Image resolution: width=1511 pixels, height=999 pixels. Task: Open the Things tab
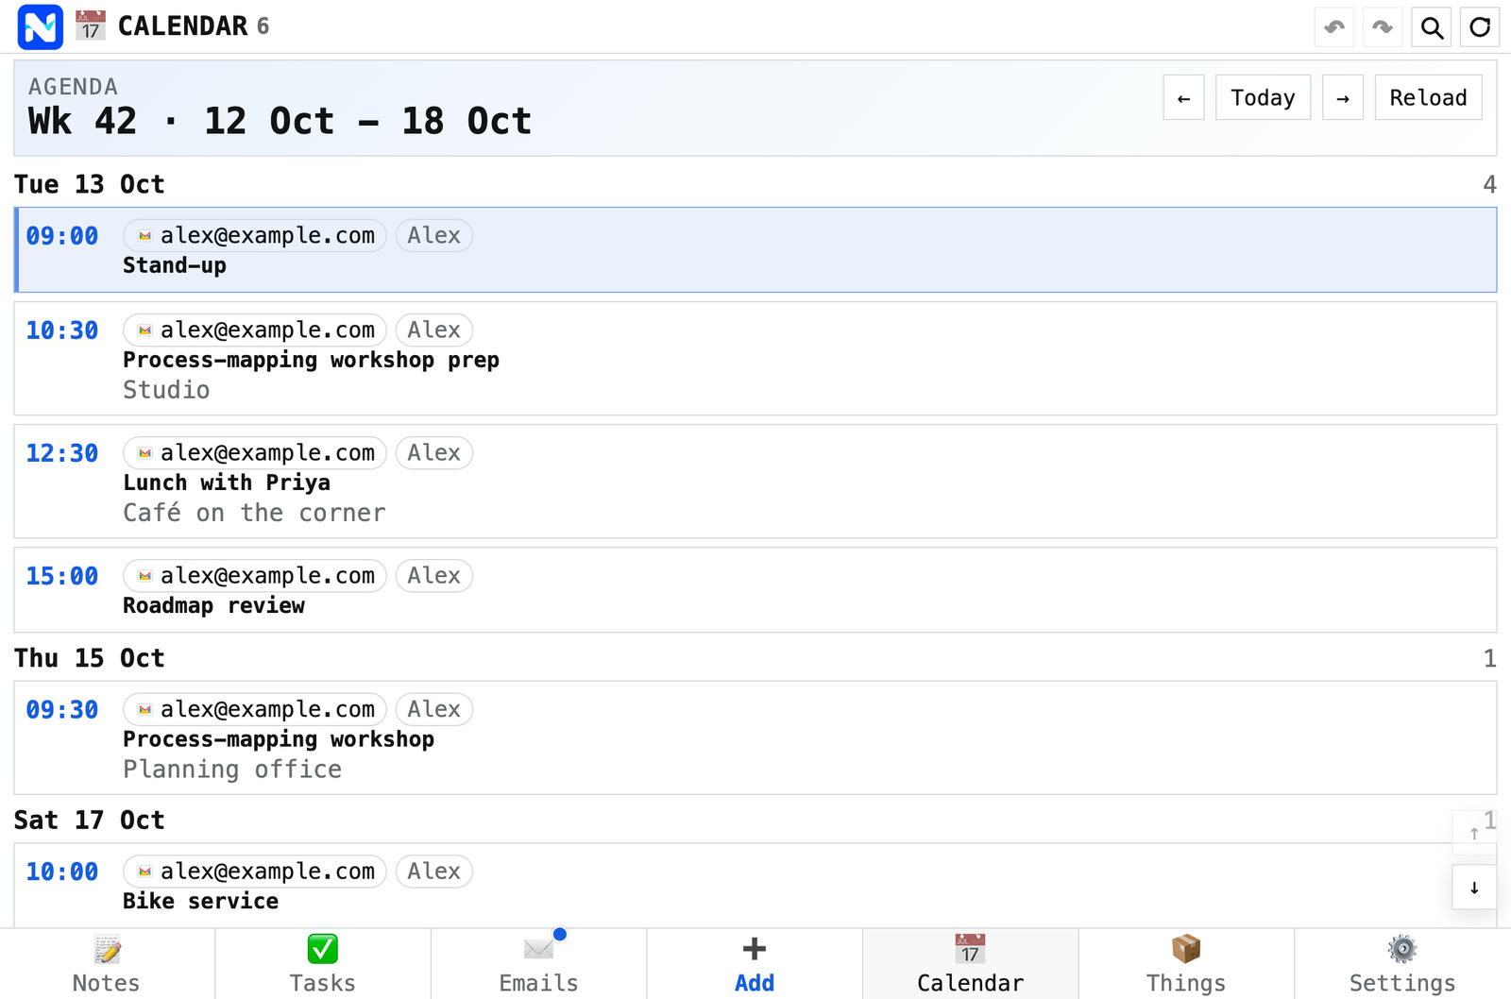pyautogui.click(x=1186, y=964)
